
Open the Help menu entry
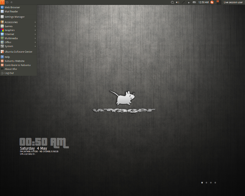pyautogui.click(x=18, y=57)
